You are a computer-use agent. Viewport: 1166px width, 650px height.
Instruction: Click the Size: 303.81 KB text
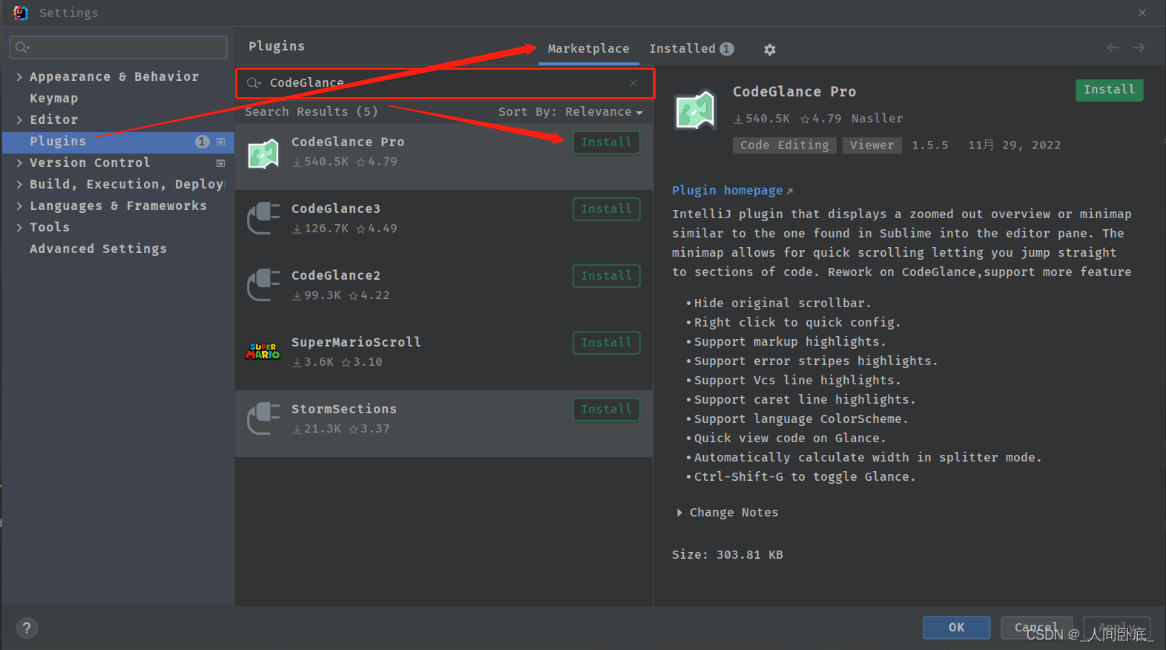tap(727, 555)
